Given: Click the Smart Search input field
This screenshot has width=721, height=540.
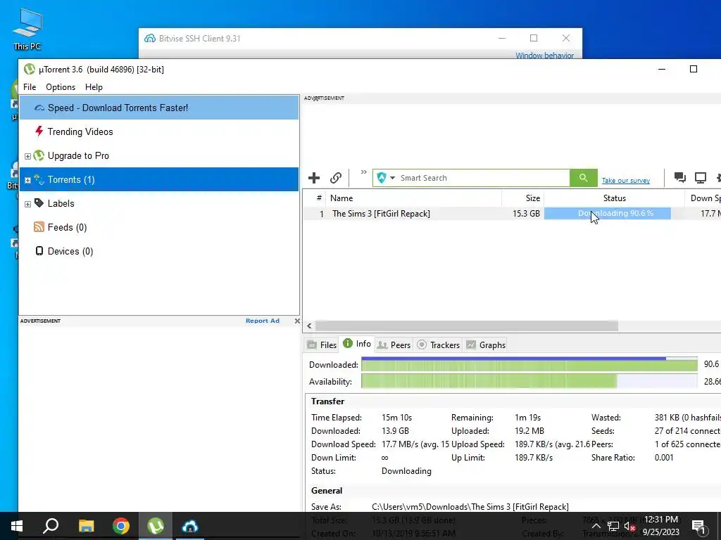Looking at the screenshot, I should coord(483,178).
